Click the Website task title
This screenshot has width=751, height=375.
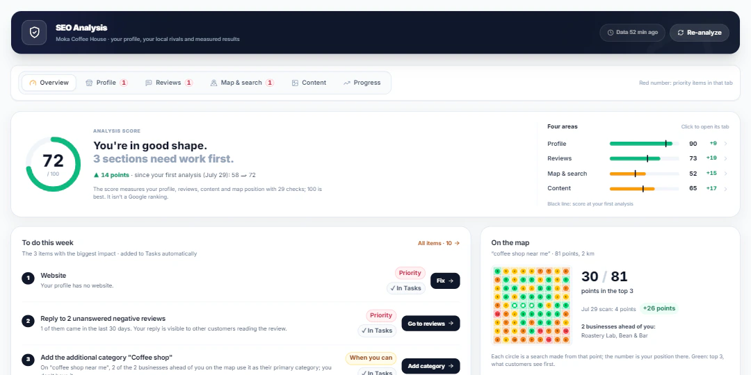tap(53, 276)
